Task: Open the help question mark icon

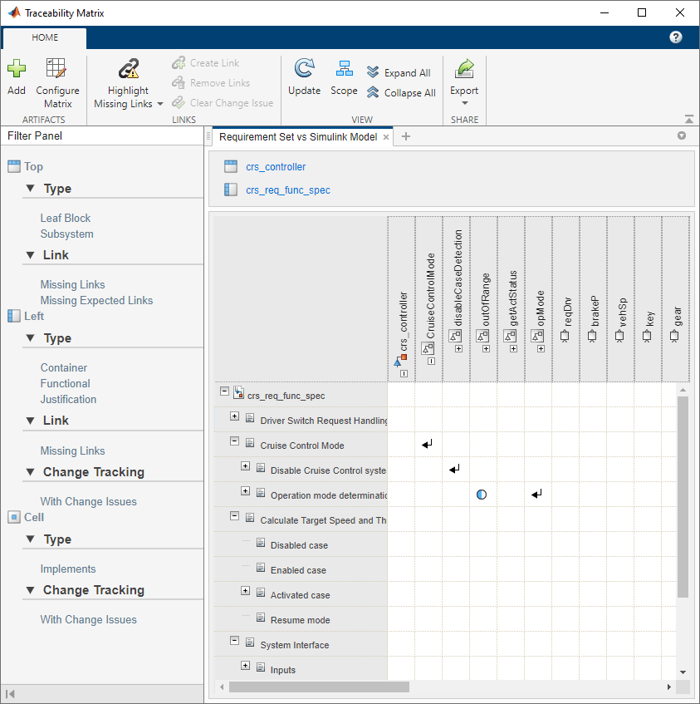Action: pos(676,37)
